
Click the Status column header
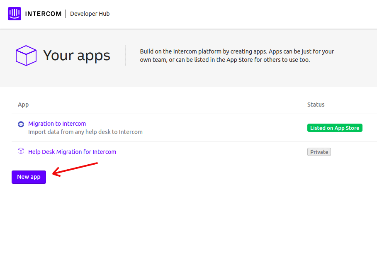tap(316, 105)
